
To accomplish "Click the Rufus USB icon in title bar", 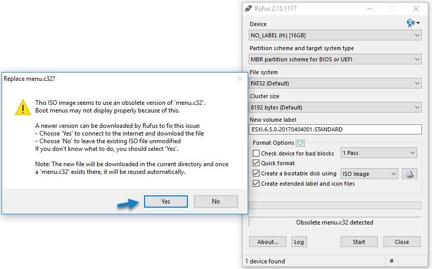I will [x=249, y=8].
